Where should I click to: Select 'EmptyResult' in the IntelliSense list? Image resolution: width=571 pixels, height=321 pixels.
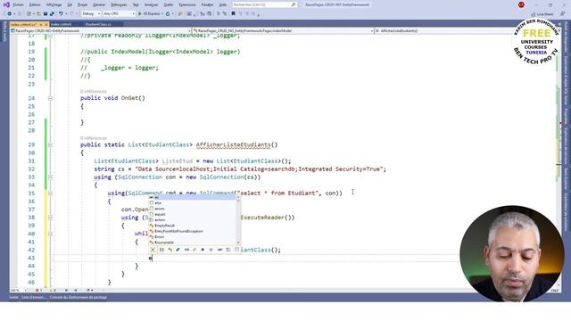pyautogui.click(x=193, y=226)
